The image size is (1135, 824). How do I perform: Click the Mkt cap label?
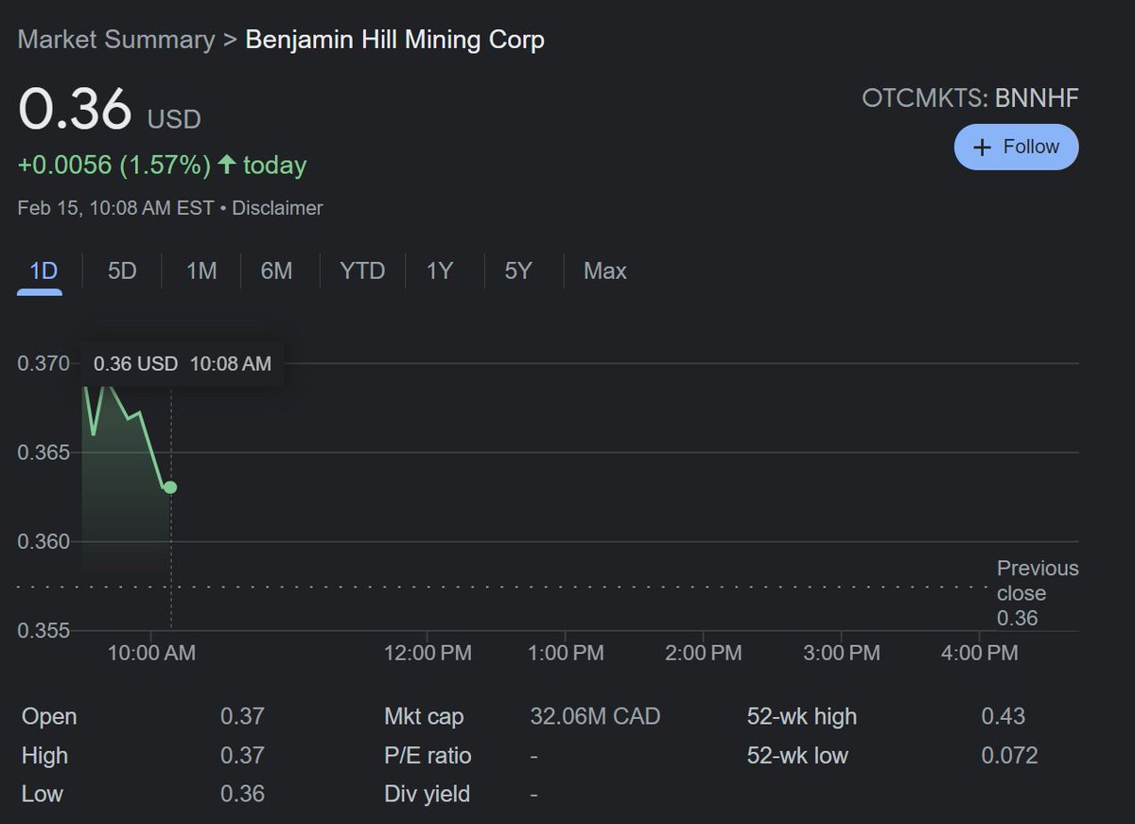click(424, 717)
